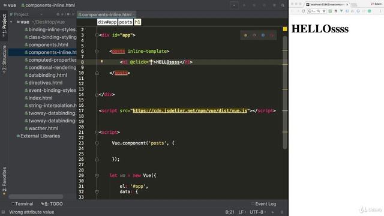384x216 pixels.
Task: Open the run configuration dropdown in IDE toolbar
Action: pyautogui.click(x=234, y=5)
